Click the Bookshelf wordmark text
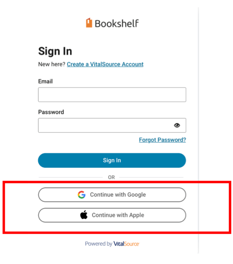 (x=117, y=23)
